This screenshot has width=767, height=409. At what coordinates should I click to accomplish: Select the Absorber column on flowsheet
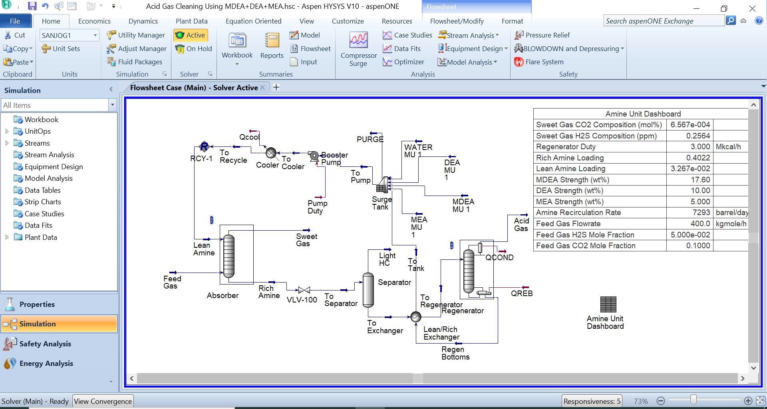click(229, 256)
